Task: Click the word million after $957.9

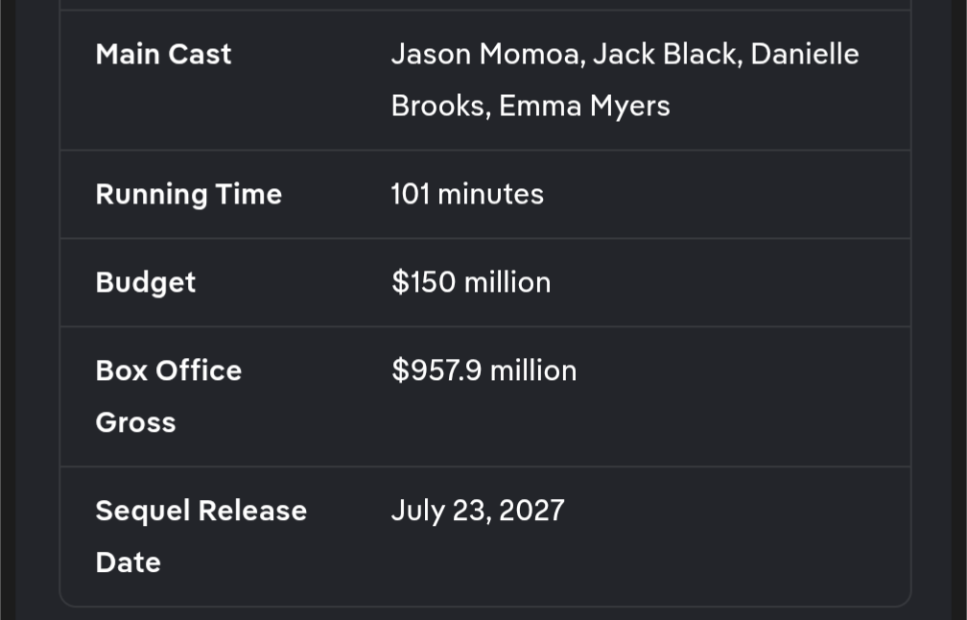Action: [x=533, y=370]
